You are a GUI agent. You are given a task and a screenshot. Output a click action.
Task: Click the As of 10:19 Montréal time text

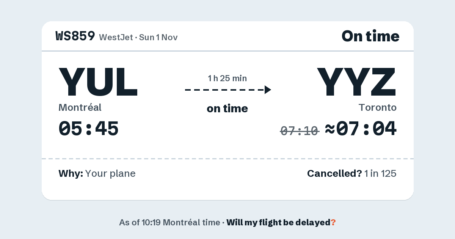coord(169,222)
